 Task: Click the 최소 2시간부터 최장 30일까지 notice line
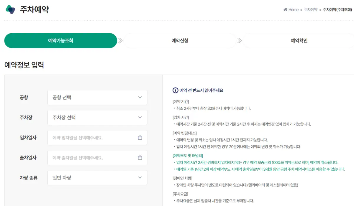[212, 108]
